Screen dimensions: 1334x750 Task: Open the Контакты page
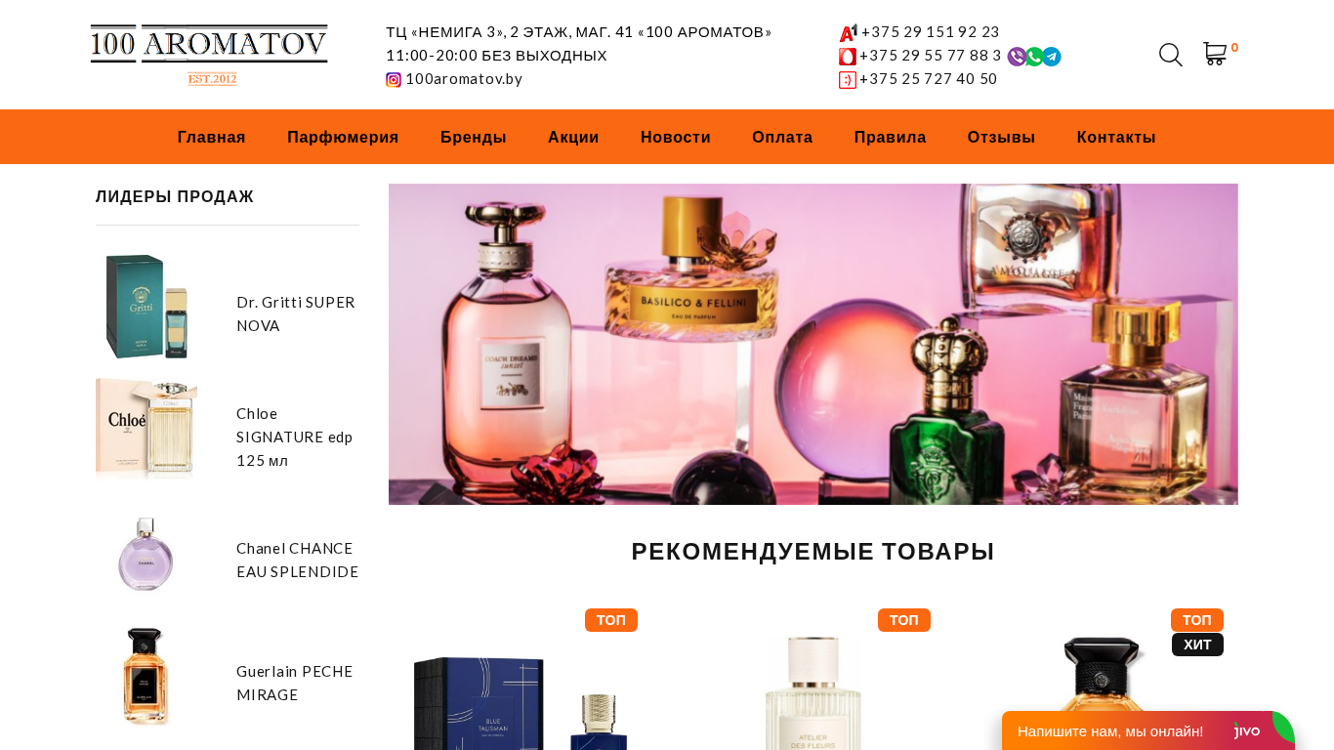1116,137
